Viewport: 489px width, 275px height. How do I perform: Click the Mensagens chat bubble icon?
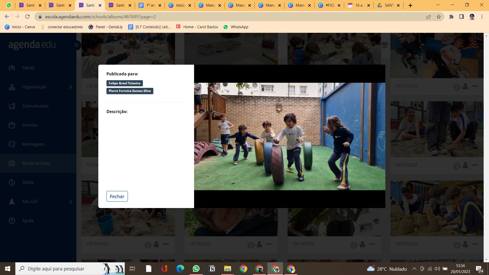(x=12, y=144)
